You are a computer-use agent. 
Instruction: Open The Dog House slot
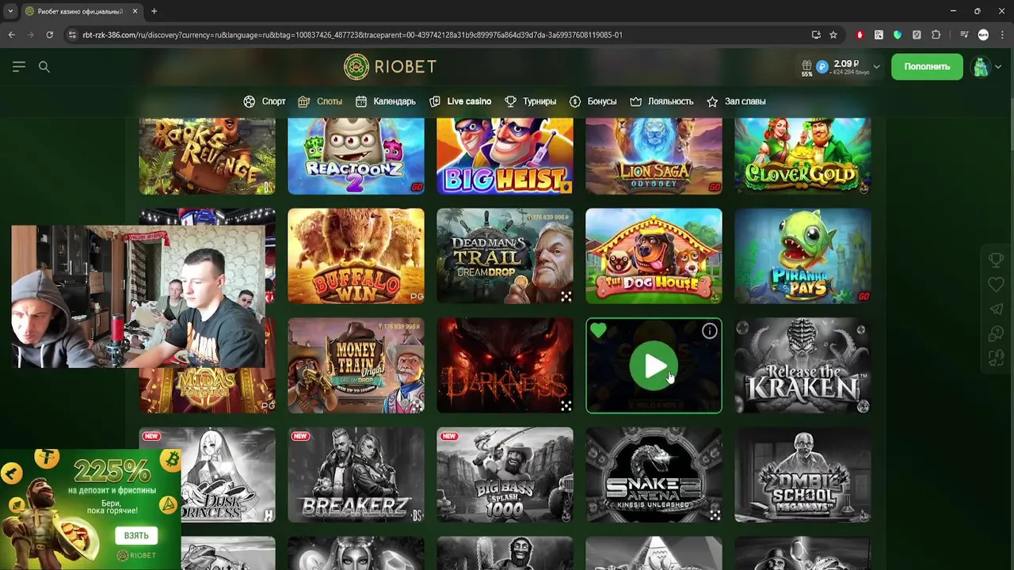654,256
